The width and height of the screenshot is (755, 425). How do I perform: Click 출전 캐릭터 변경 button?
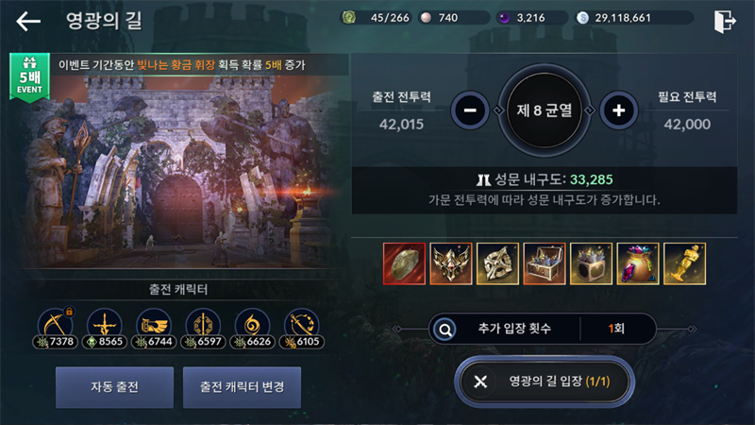(x=242, y=387)
